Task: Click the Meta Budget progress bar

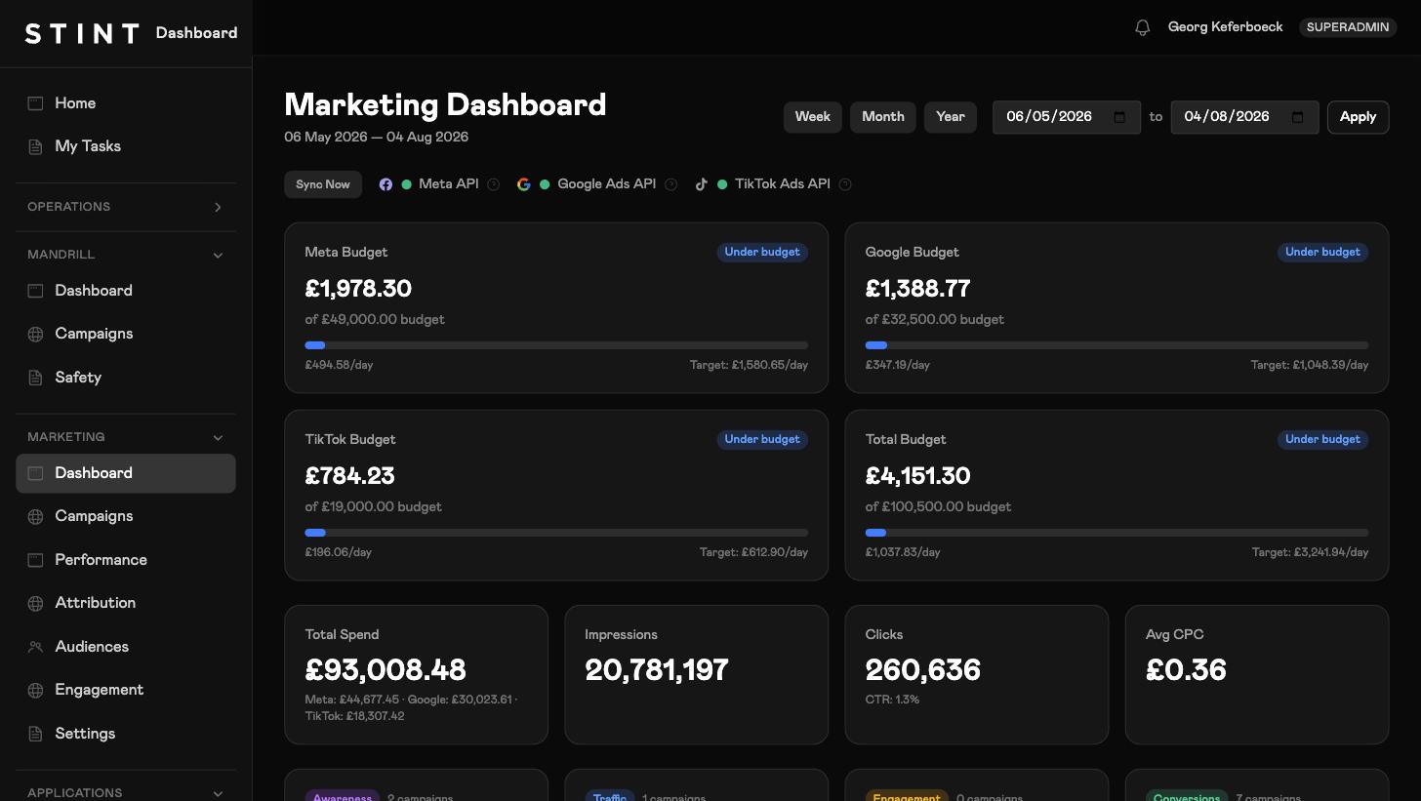Action: pos(556,345)
